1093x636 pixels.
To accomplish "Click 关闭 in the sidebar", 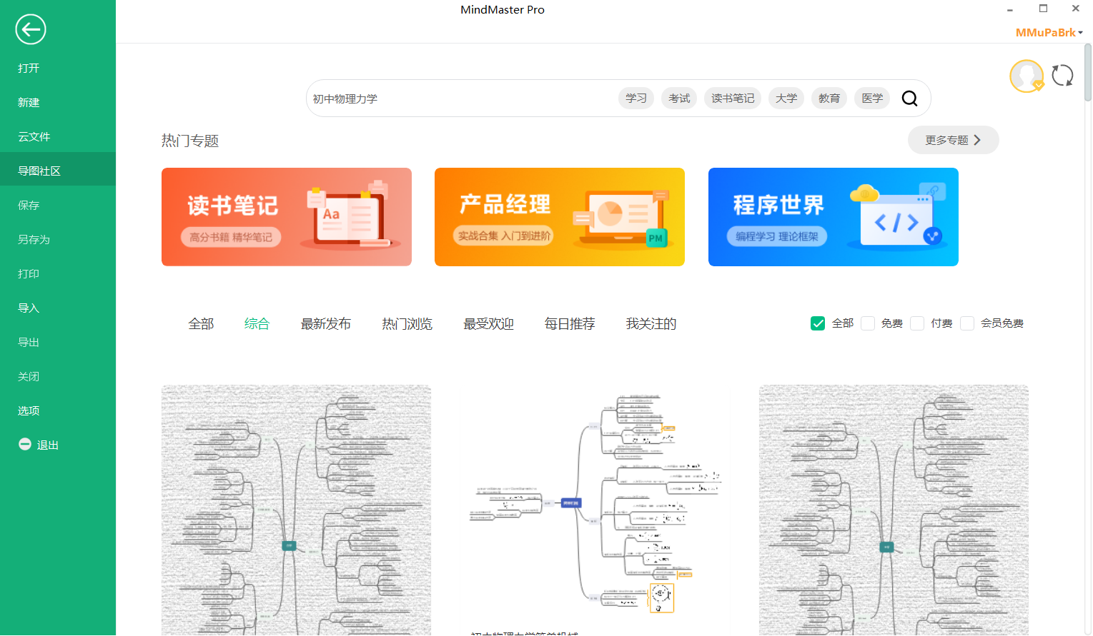I will click(x=58, y=376).
